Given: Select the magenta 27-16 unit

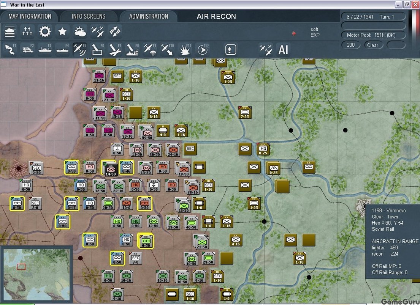Looking at the screenshot, I should click(109, 95).
